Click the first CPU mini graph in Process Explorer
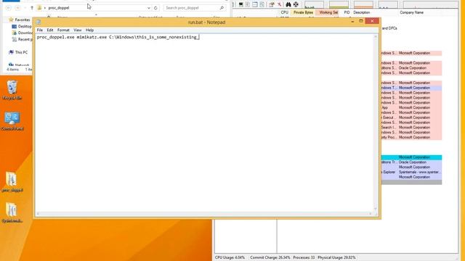The image size is (465, 261). (314, 4)
